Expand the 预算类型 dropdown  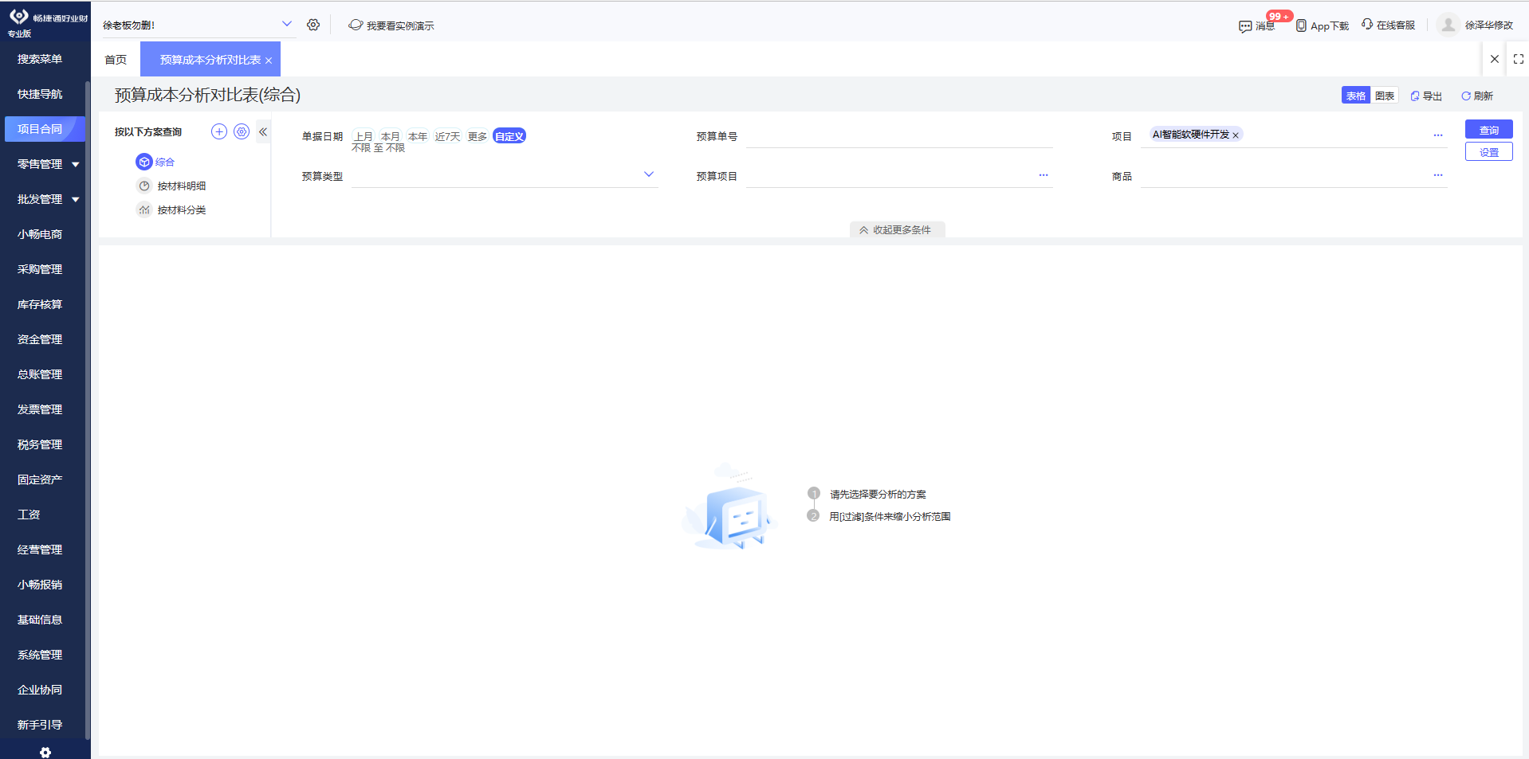pyautogui.click(x=649, y=174)
